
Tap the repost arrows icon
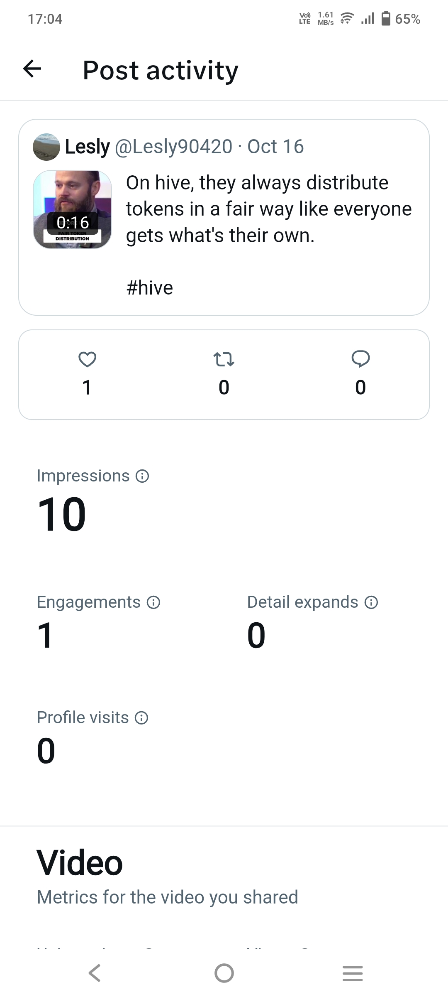pyautogui.click(x=224, y=359)
